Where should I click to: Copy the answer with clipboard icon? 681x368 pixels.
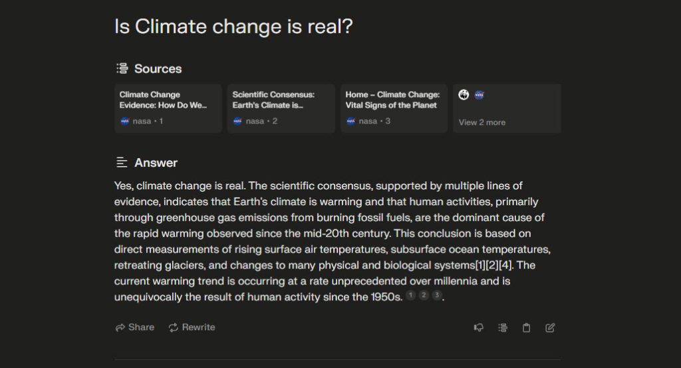pos(526,327)
